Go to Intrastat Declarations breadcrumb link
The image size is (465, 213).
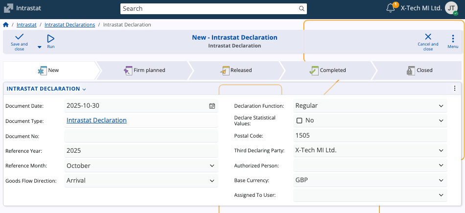[70, 24]
